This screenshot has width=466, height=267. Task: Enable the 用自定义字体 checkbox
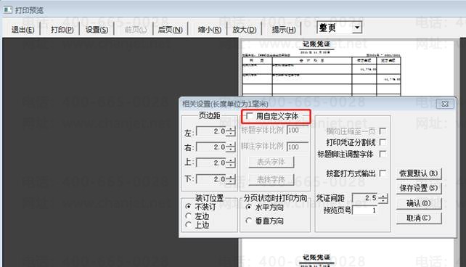tap(250, 116)
